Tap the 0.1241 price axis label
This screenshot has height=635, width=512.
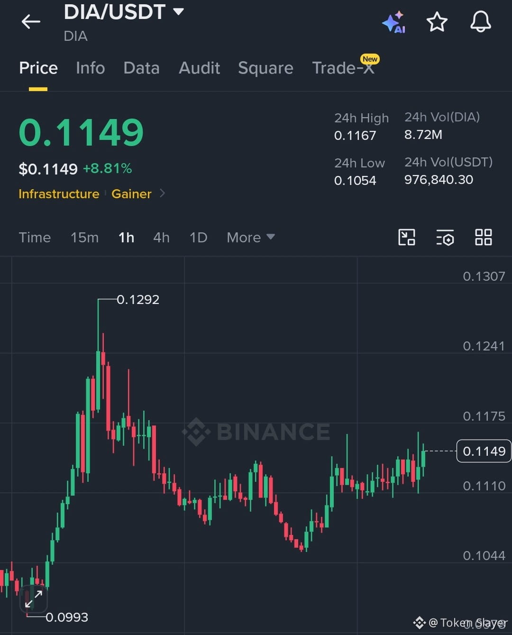pyautogui.click(x=484, y=346)
